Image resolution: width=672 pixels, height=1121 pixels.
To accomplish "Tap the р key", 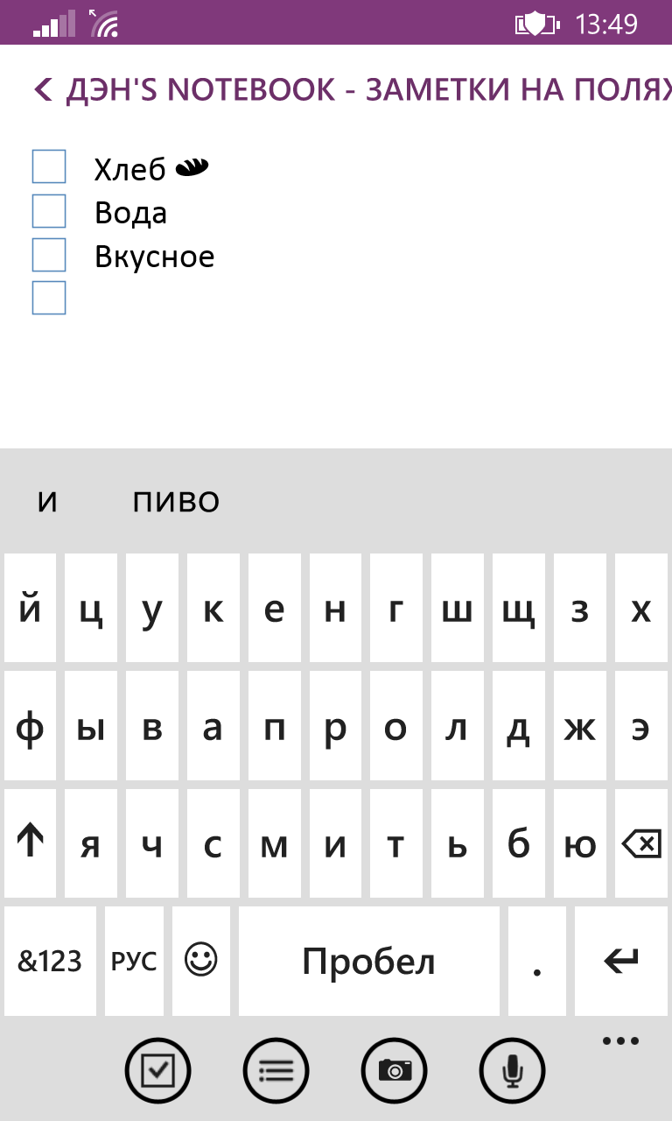I will [335, 726].
